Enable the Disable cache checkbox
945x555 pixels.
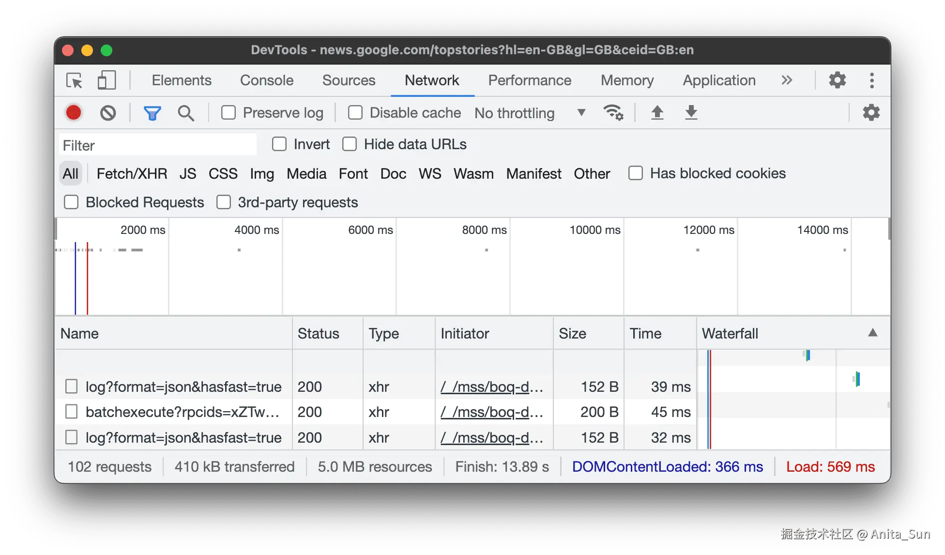tap(355, 113)
